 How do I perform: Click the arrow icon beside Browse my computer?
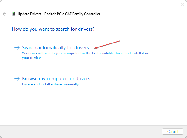tap(17, 79)
